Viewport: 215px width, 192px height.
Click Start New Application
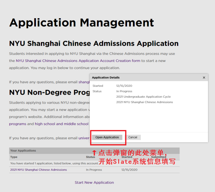(x=94, y=182)
